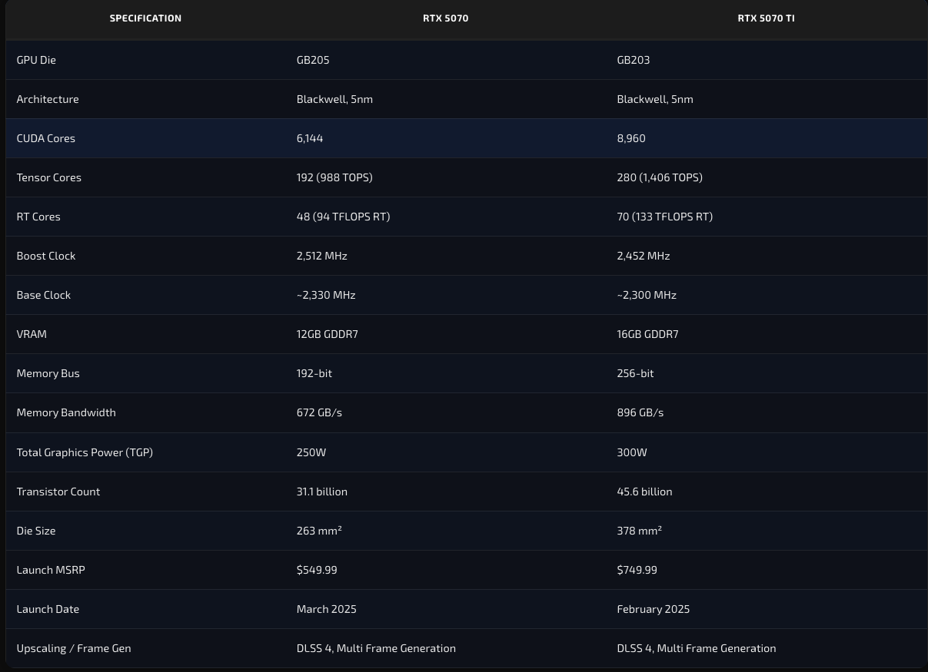This screenshot has height=672, width=928.
Task: Click the Launch Date row label
Action: click(48, 609)
